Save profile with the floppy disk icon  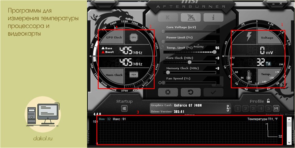[276, 108]
